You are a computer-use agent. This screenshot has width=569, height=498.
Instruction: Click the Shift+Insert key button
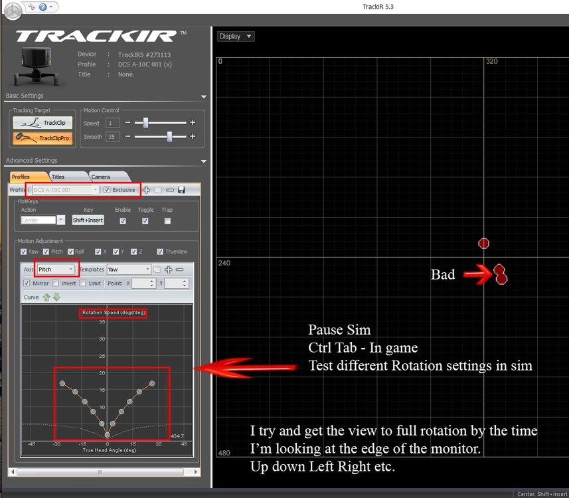(x=88, y=220)
